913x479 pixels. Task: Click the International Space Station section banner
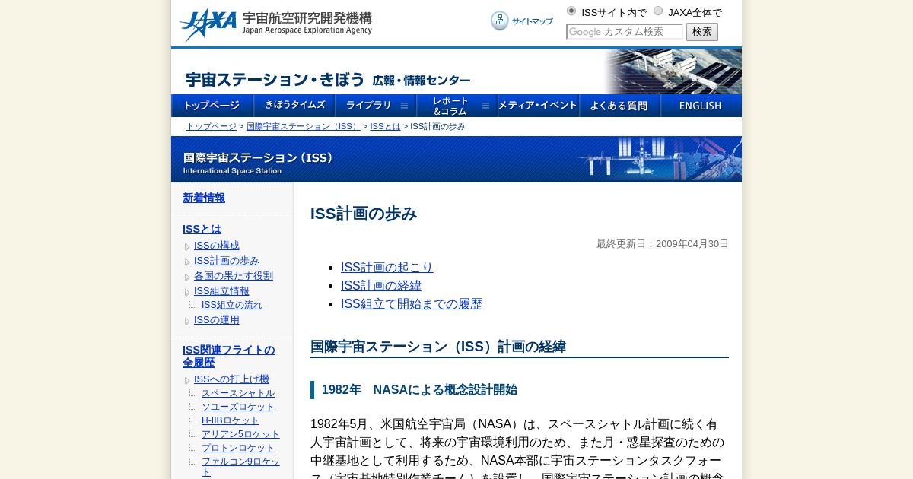coord(456,159)
